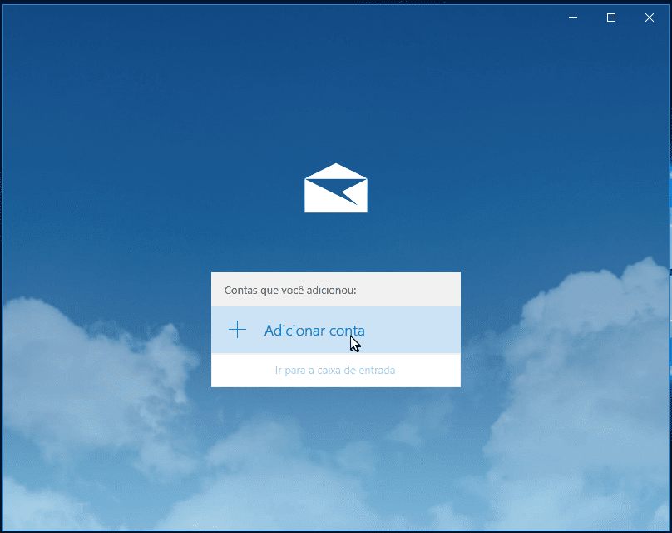Open Ir para a caixa de entrada
Viewport: 672px width, 533px height.
pos(335,370)
